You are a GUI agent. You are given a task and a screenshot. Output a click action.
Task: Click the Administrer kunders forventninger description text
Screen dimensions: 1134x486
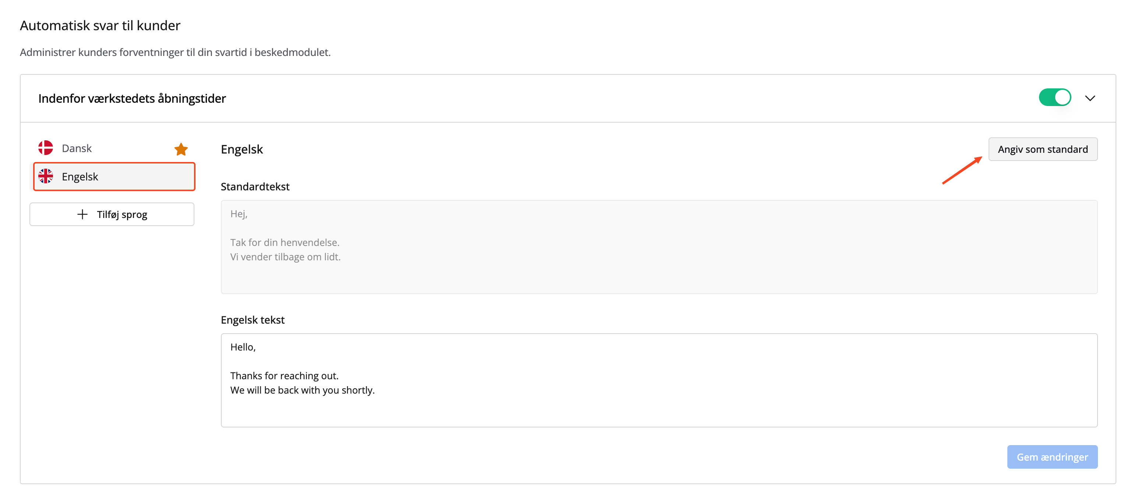(175, 52)
